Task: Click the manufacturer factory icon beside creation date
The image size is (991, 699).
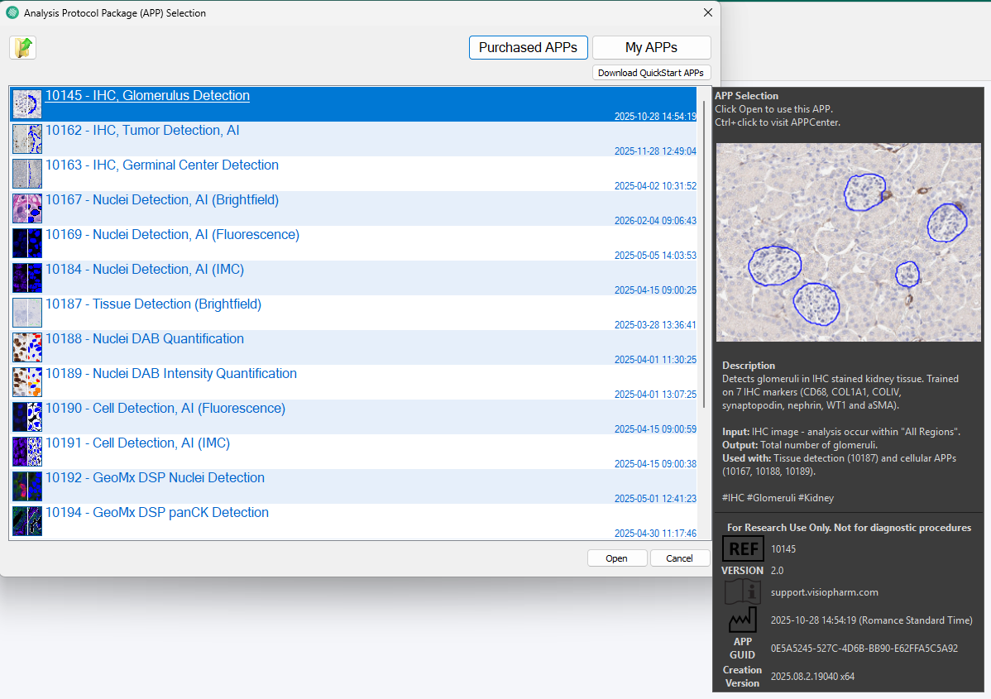Action: pos(743,620)
